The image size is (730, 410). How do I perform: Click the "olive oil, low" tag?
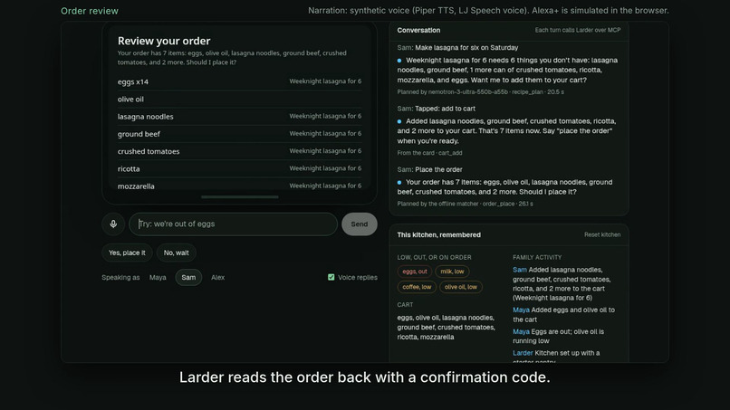(460, 287)
